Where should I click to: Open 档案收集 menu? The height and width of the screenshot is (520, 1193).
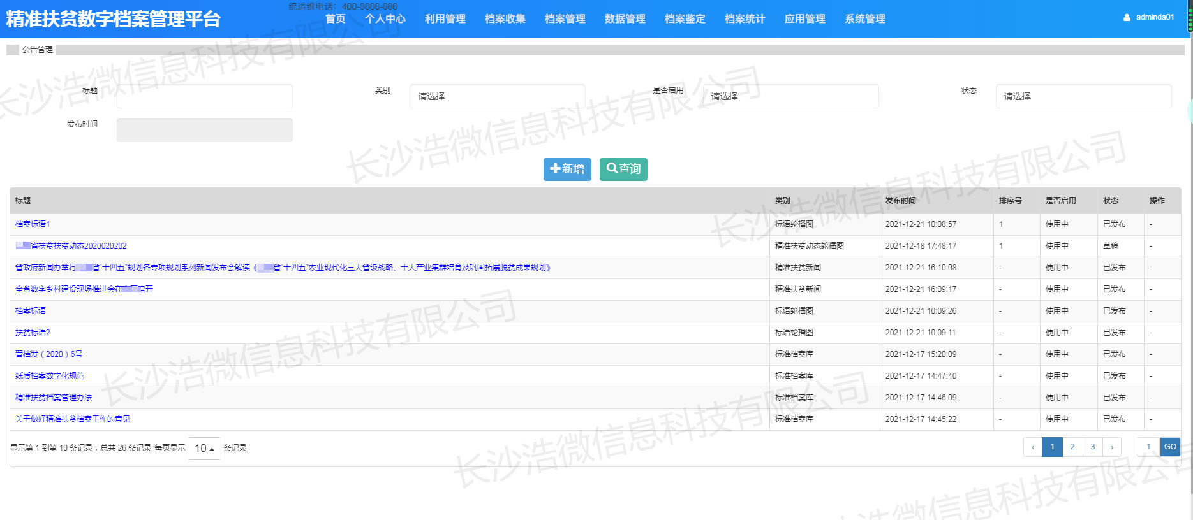point(505,19)
